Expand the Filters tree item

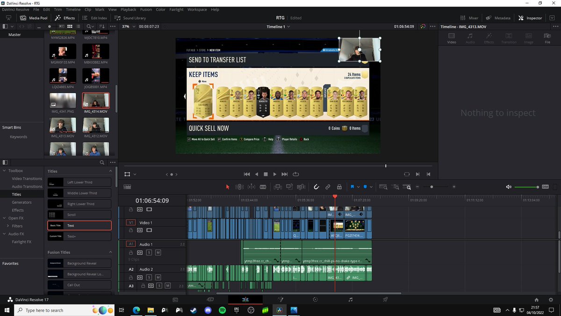pos(8,226)
